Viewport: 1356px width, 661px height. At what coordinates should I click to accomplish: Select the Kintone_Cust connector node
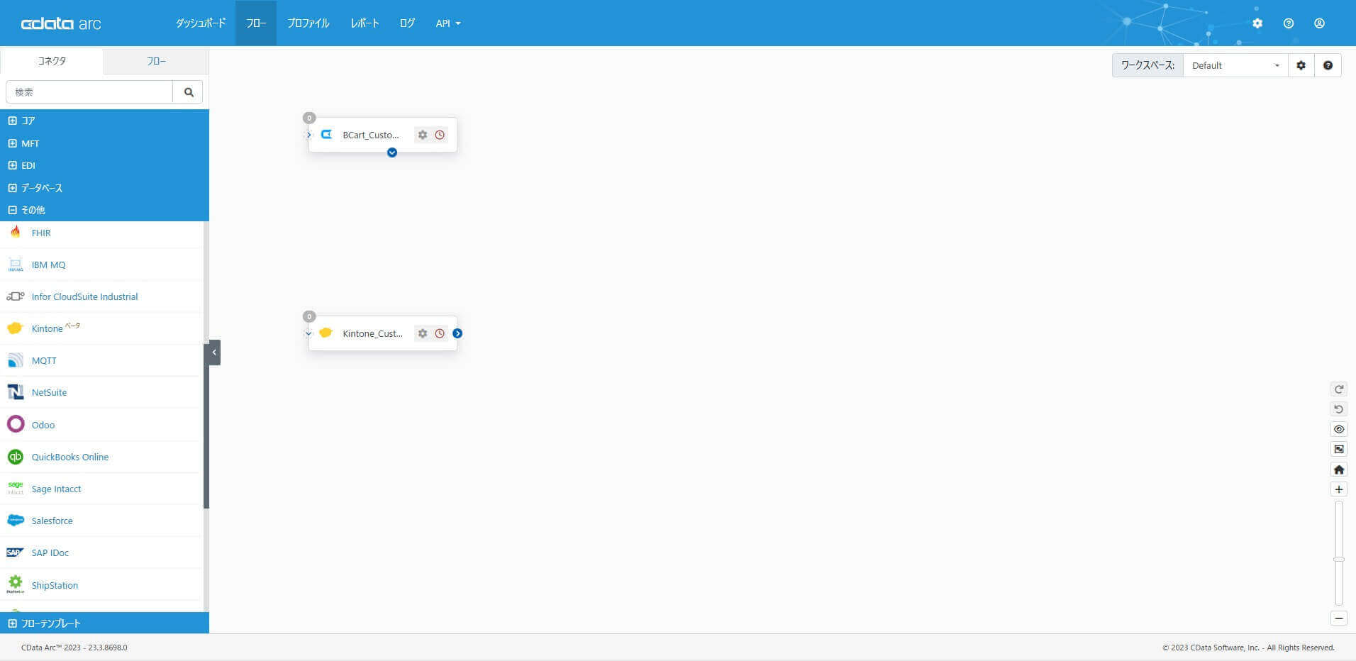(x=383, y=333)
